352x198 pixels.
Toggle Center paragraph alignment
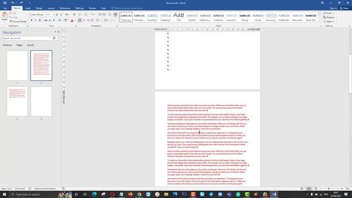84,20
